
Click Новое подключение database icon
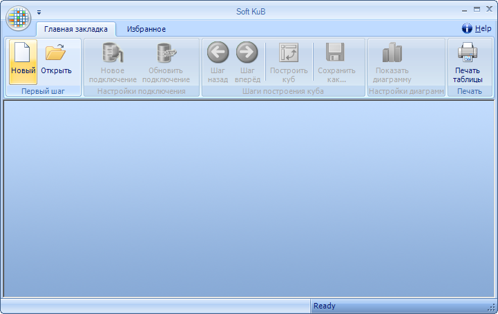click(113, 52)
